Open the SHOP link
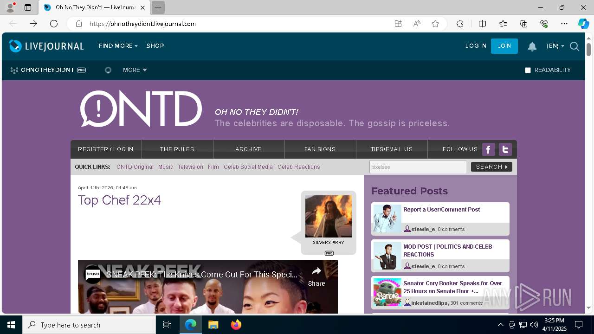 (155, 46)
